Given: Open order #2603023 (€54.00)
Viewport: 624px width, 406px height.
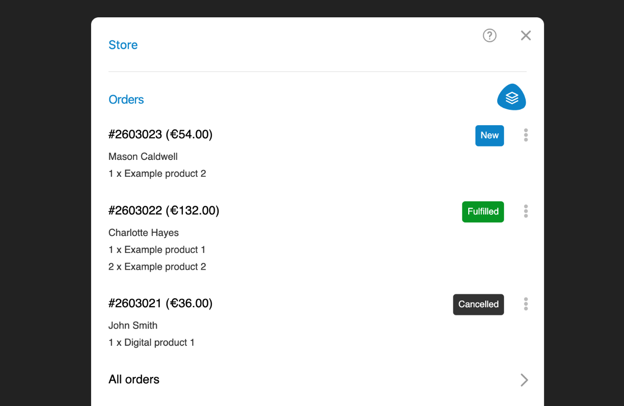Looking at the screenshot, I should click(x=160, y=134).
